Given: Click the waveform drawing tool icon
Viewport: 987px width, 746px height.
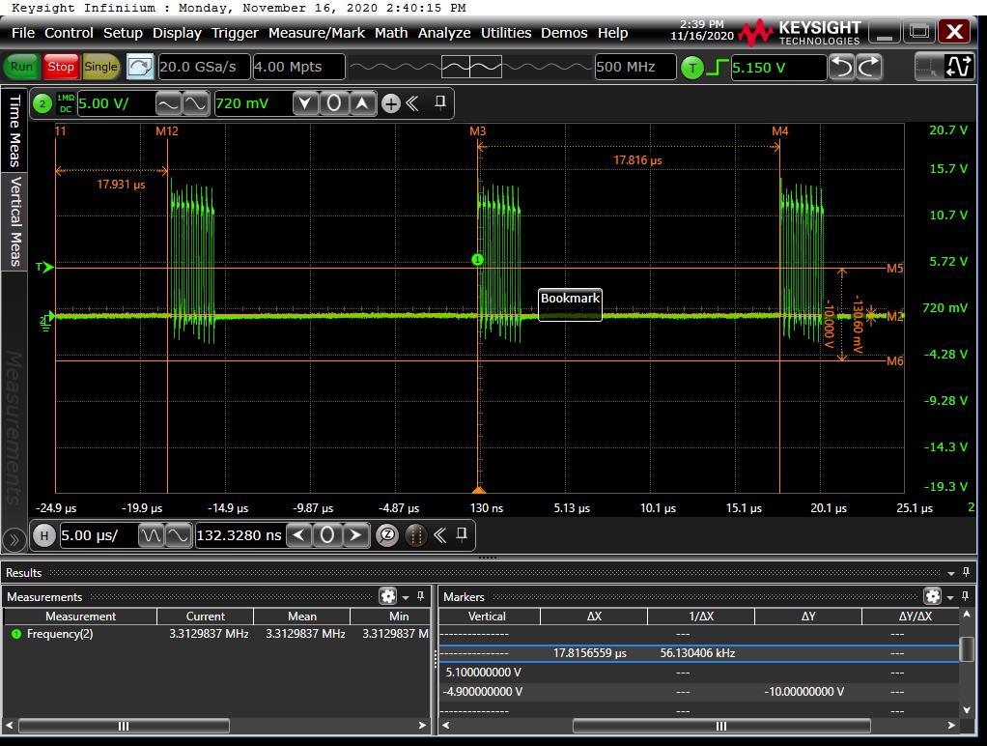Looking at the screenshot, I should click(958, 68).
